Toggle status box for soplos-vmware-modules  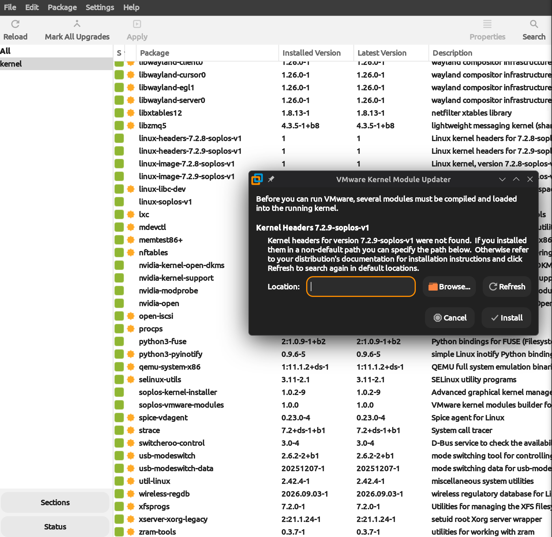tap(119, 405)
